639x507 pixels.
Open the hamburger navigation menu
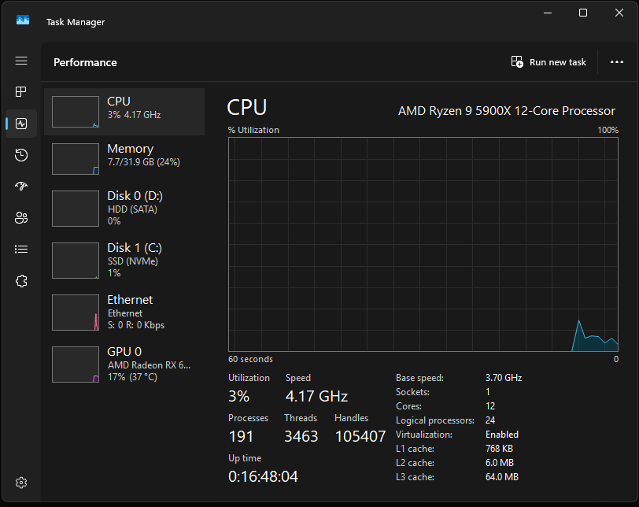pyautogui.click(x=21, y=61)
